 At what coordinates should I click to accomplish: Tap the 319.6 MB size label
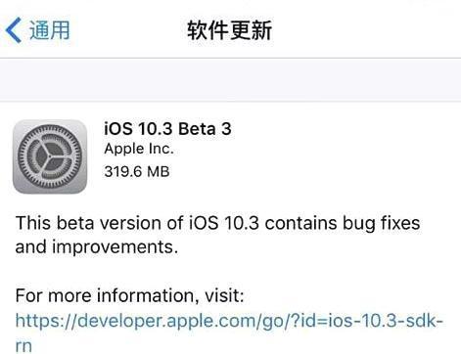[x=137, y=171]
